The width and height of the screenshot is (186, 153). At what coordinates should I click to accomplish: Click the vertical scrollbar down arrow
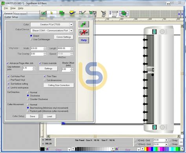[x=182, y=133]
